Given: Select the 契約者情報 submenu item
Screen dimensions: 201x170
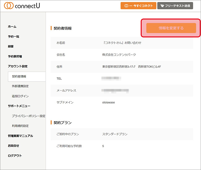Looking at the screenshot, I should (x=19, y=76).
